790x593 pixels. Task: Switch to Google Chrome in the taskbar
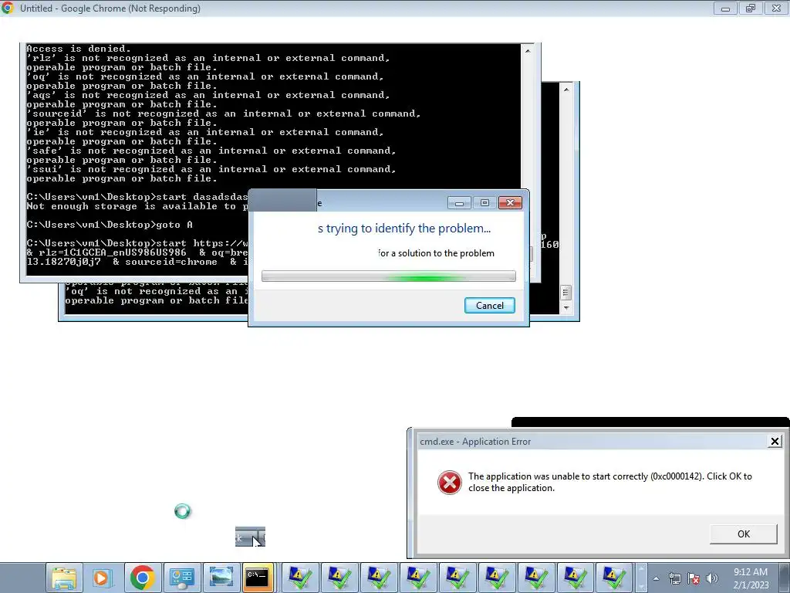142,578
